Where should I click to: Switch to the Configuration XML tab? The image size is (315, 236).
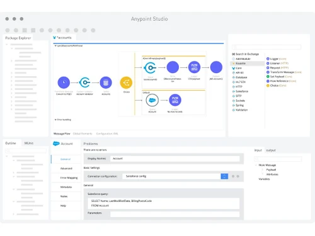pos(107,133)
